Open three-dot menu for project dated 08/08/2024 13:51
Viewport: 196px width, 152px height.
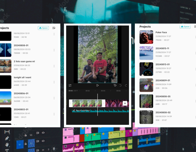54,34
